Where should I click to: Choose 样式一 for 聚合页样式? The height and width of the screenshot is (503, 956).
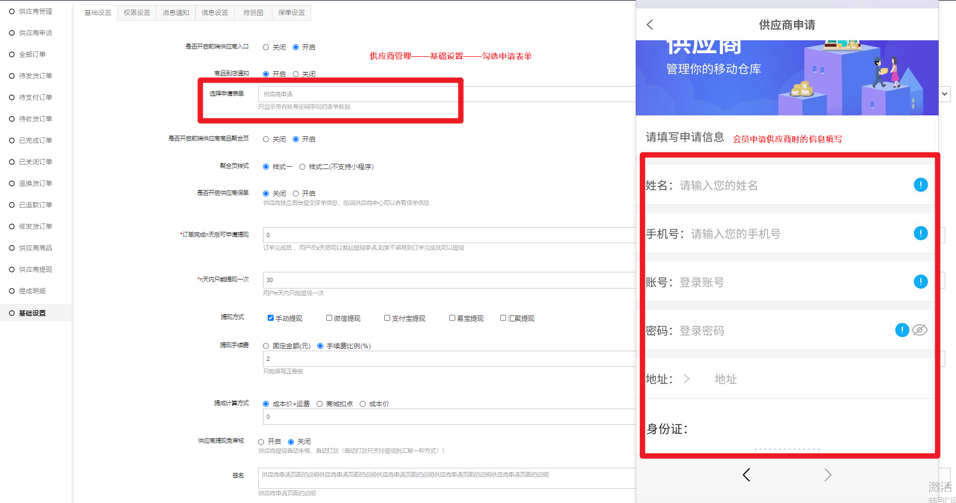(x=266, y=167)
